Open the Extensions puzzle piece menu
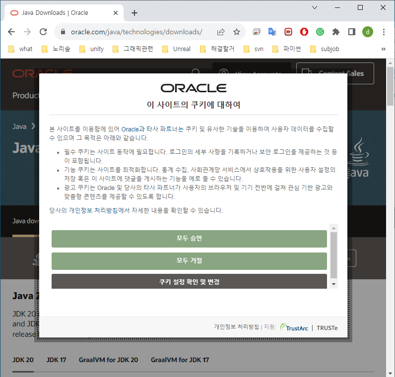Viewport: 395px width, 377px height. click(x=336, y=32)
